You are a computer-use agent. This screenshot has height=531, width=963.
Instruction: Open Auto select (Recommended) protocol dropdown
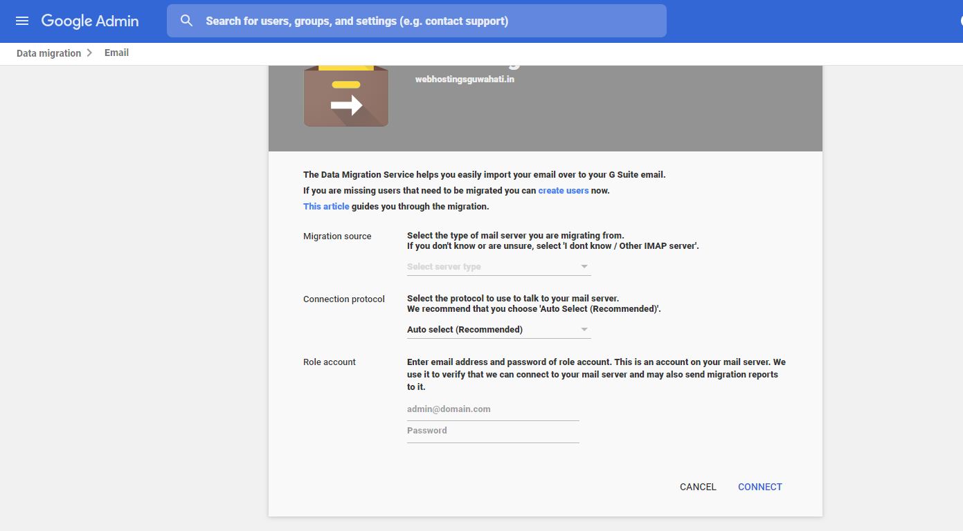(498, 329)
